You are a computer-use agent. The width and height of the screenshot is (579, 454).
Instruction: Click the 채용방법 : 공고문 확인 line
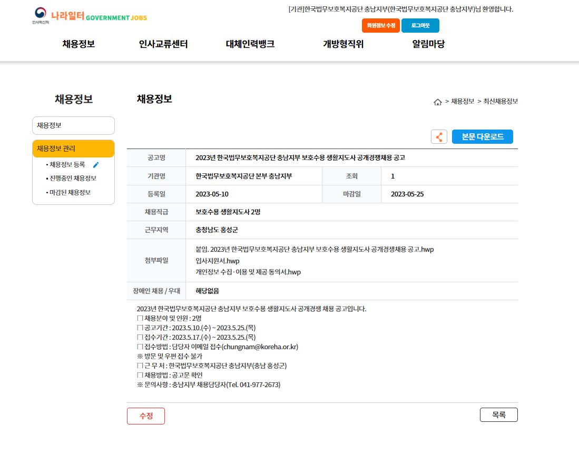pos(170,375)
